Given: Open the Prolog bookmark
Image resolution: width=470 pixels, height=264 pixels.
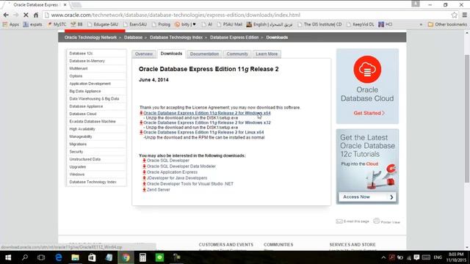Looking at the screenshot, I should point(161,24).
